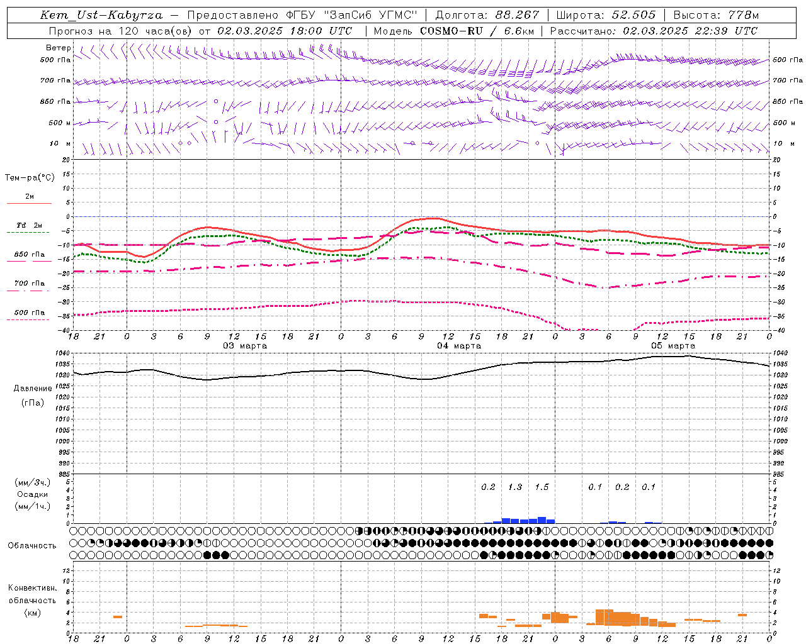Click the '2м' temperature legend entry
806x644 pixels.
(x=30, y=197)
